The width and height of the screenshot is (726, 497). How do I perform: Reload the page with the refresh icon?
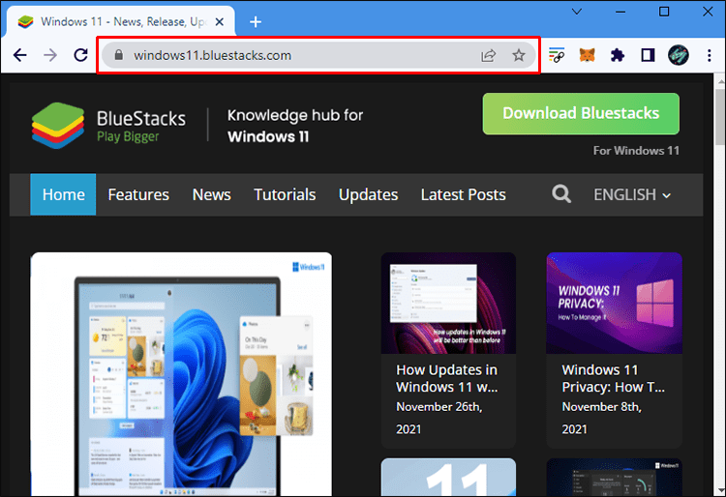[80, 55]
